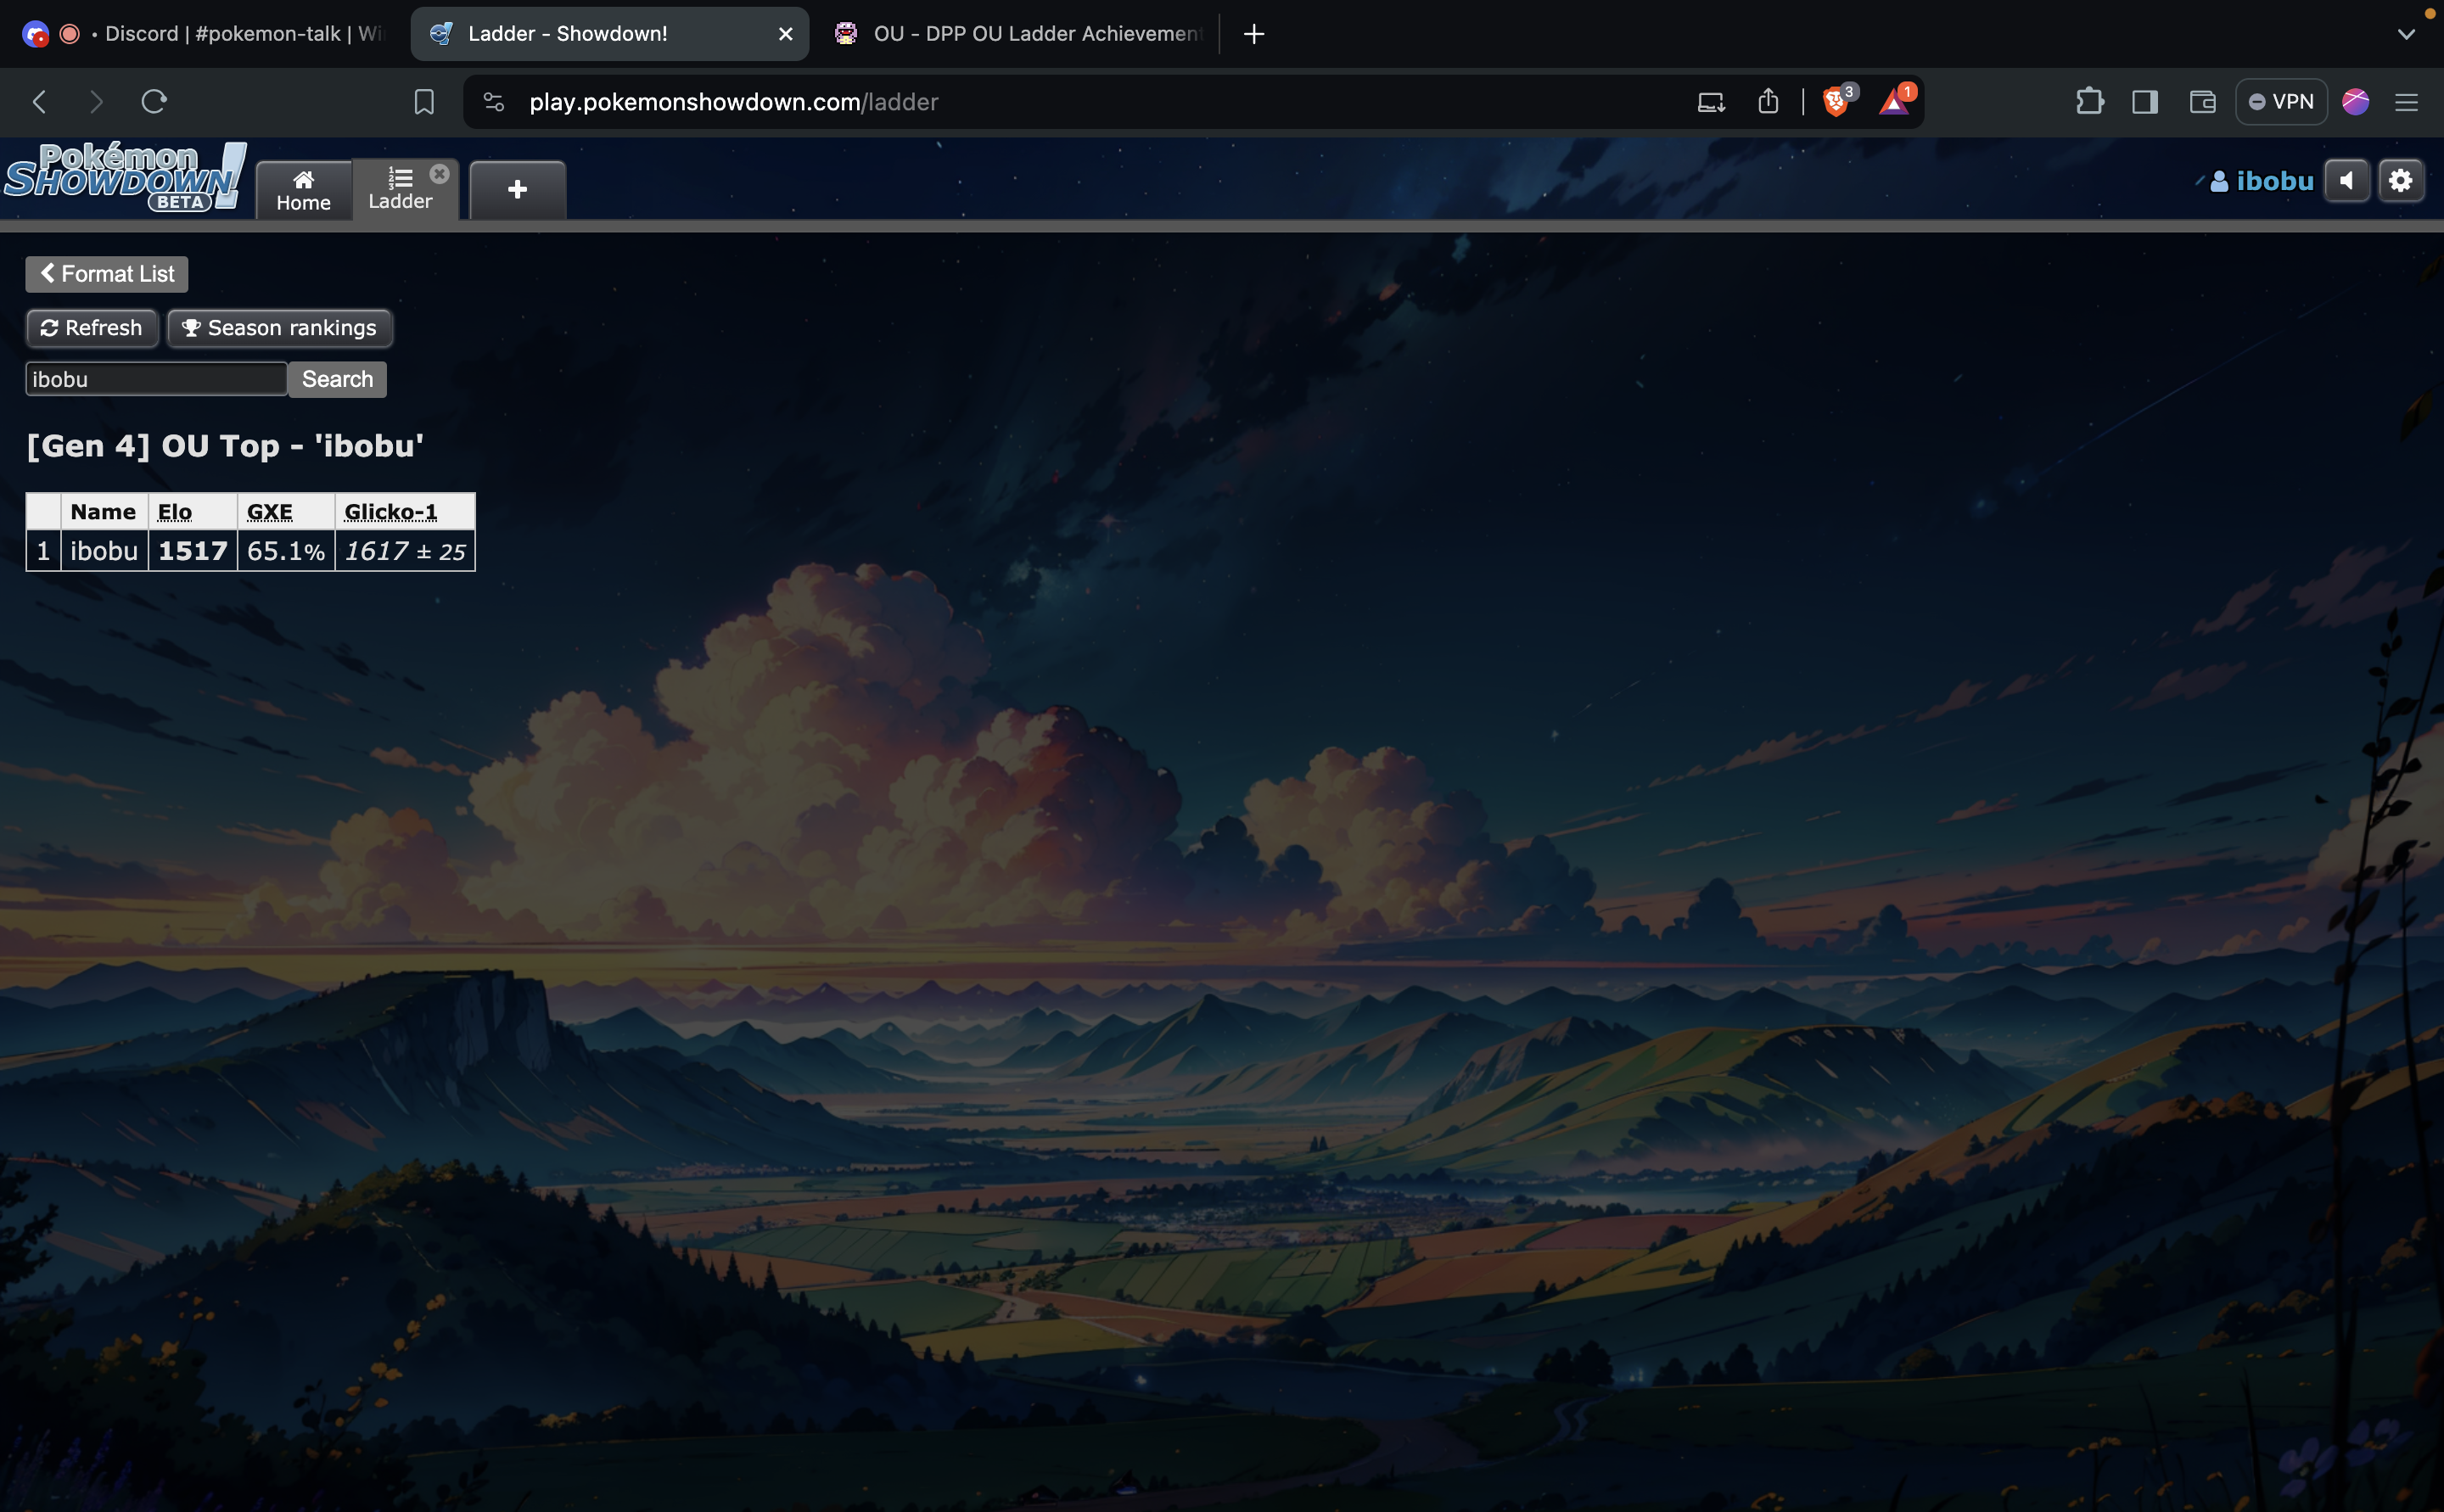Go back to Format List
Image resolution: width=2444 pixels, height=1512 pixels.
click(x=107, y=274)
